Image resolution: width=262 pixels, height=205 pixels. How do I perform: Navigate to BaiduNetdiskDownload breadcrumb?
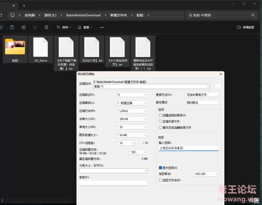(84, 15)
